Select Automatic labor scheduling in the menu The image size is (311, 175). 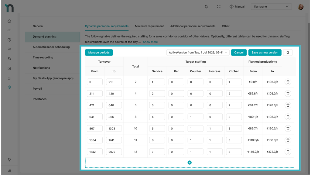(x=51, y=47)
